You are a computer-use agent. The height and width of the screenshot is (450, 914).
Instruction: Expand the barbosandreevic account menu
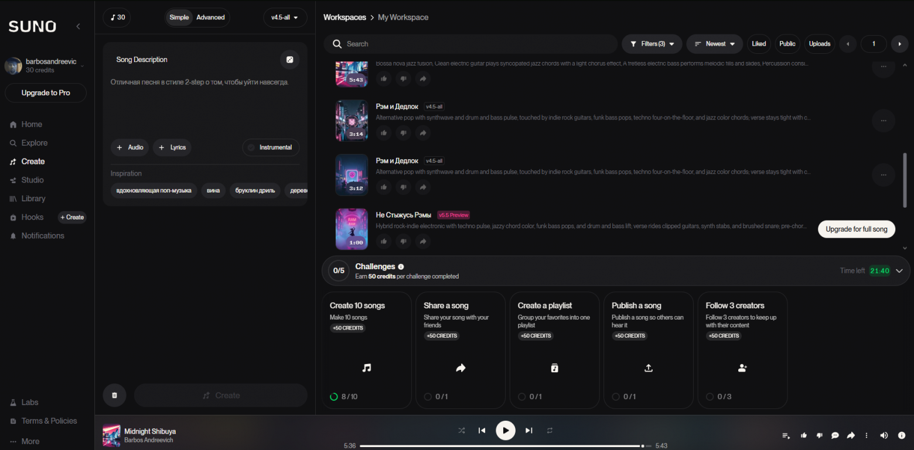coord(45,66)
